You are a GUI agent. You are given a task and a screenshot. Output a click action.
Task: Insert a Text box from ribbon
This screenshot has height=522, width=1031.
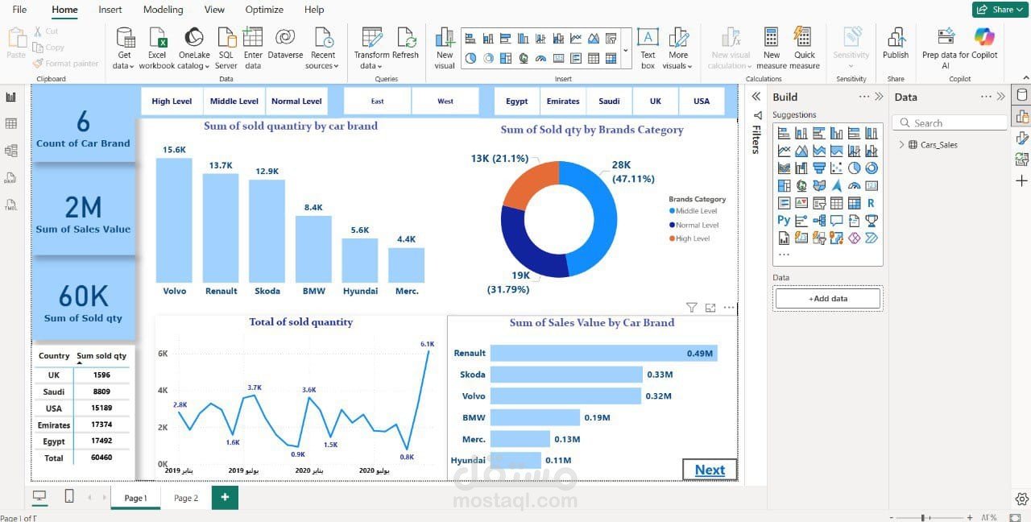pos(648,48)
